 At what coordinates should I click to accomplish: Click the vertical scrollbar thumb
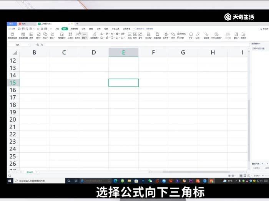(249, 130)
